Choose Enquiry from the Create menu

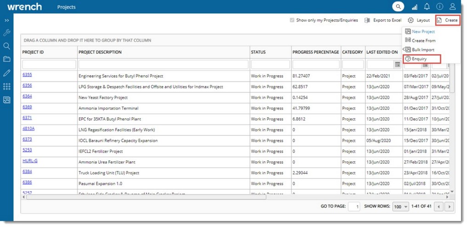point(419,59)
